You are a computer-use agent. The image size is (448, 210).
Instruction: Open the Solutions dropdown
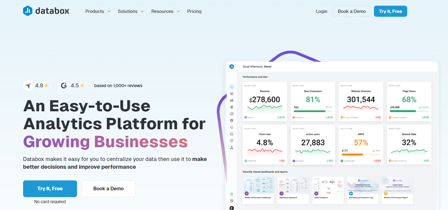click(x=131, y=11)
